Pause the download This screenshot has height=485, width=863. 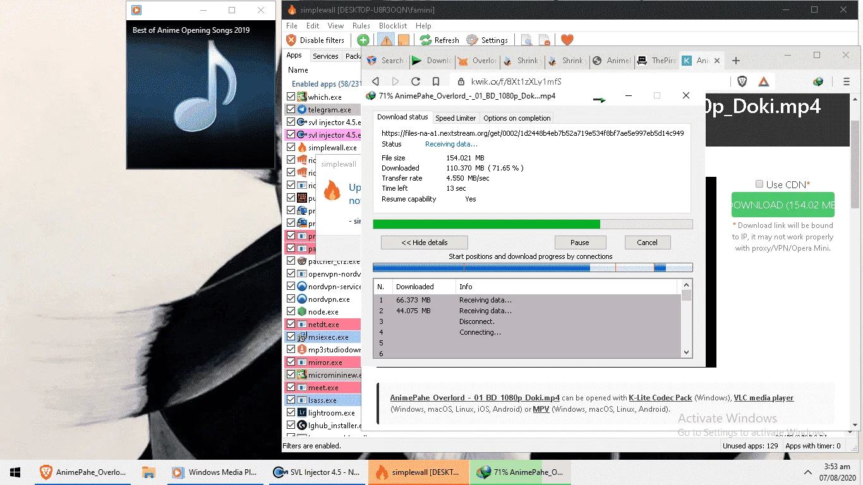pyautogui.click(x=580, y=242)
